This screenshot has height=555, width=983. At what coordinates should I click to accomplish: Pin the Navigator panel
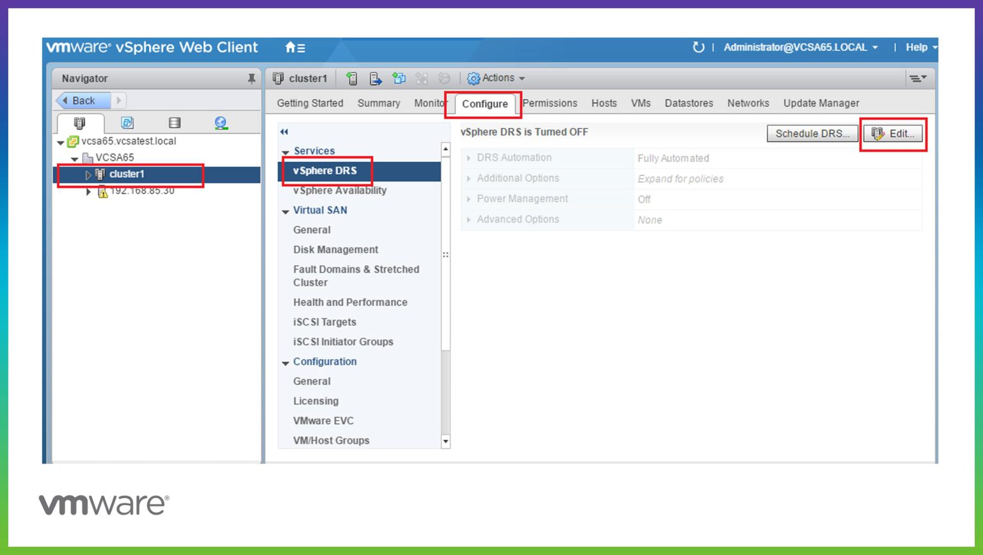[x=252, y=79]
